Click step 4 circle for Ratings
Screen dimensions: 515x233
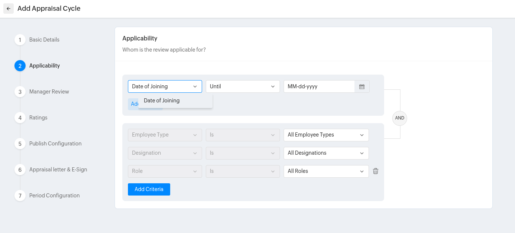point(20,118)
